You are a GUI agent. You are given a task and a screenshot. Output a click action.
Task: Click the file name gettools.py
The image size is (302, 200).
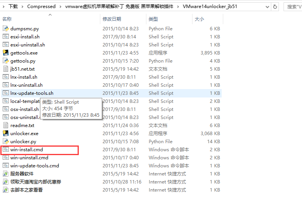(23, 61)
